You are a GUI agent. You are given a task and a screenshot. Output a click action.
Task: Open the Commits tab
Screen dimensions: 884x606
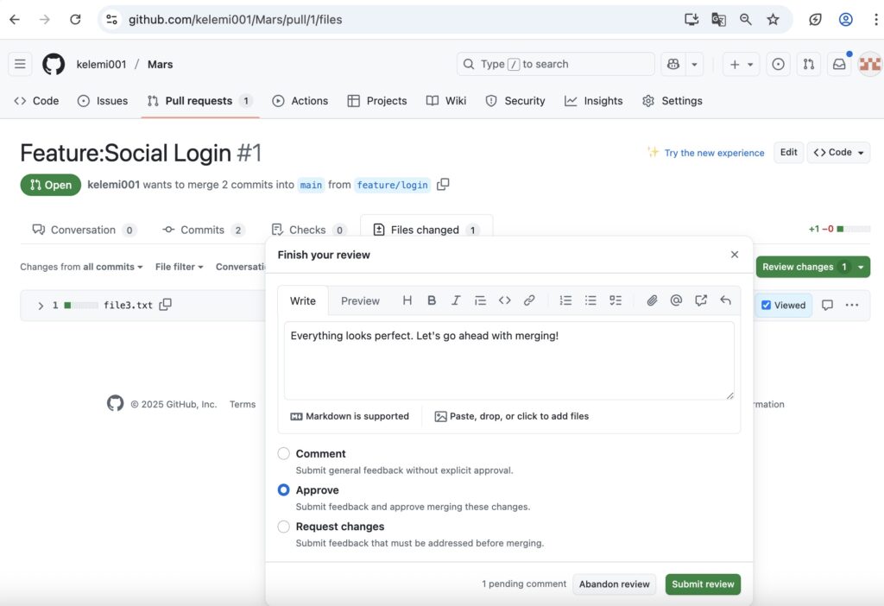[203, 230]
